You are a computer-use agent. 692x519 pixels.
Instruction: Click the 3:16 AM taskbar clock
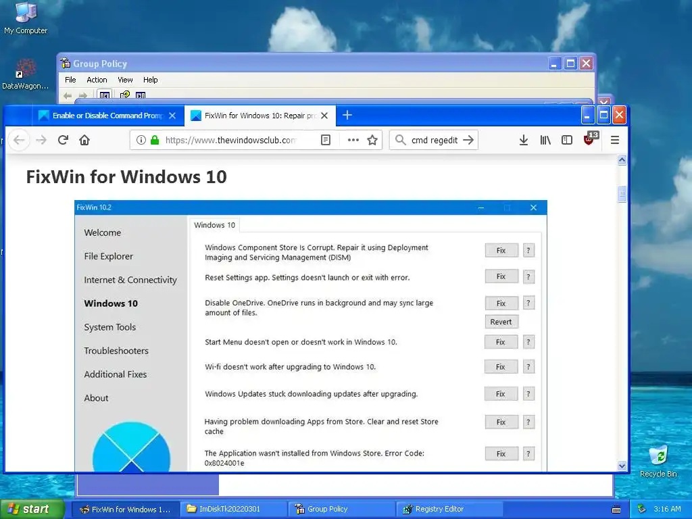pyautogui.click(x=667, y=509)
